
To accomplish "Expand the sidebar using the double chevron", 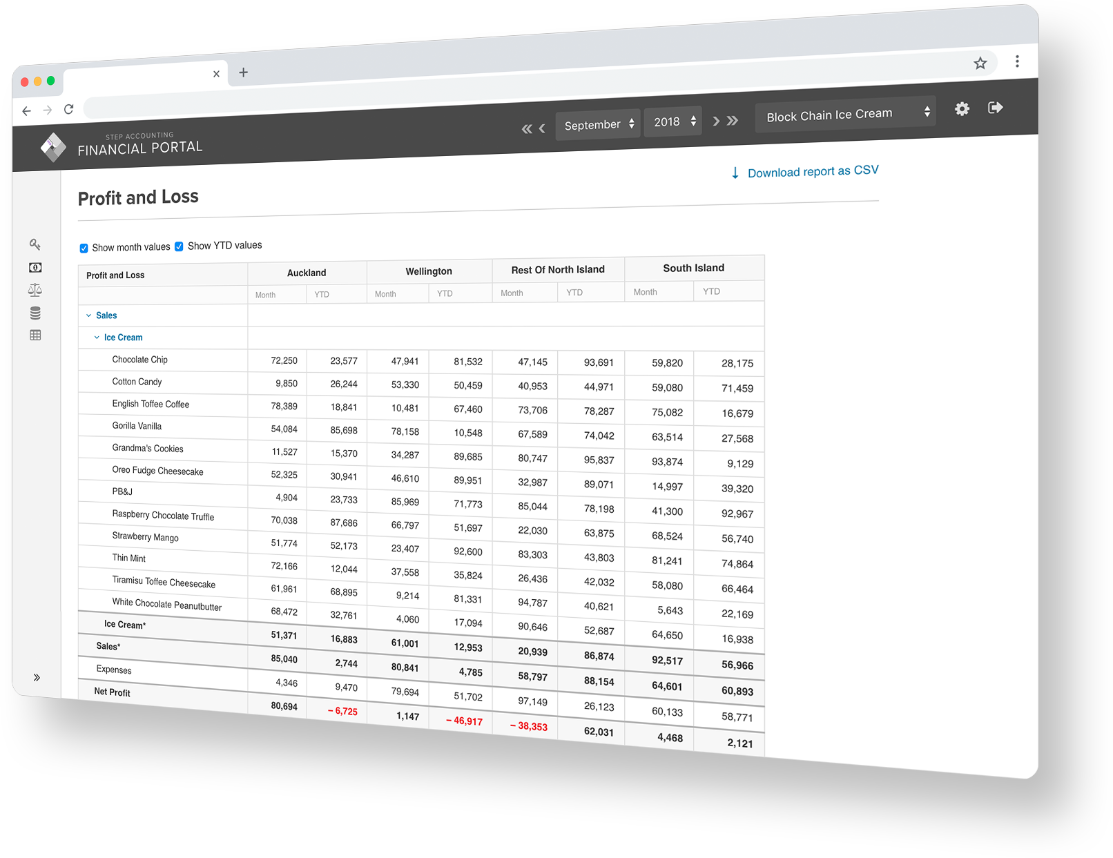I will [x=37, y=677].
